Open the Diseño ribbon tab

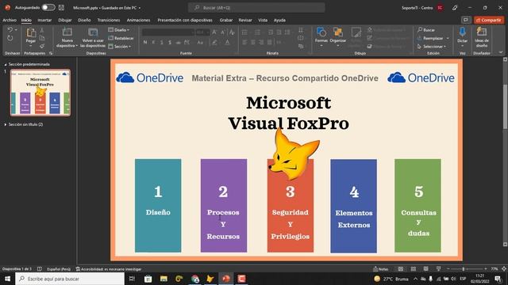[x=84, y=20]
